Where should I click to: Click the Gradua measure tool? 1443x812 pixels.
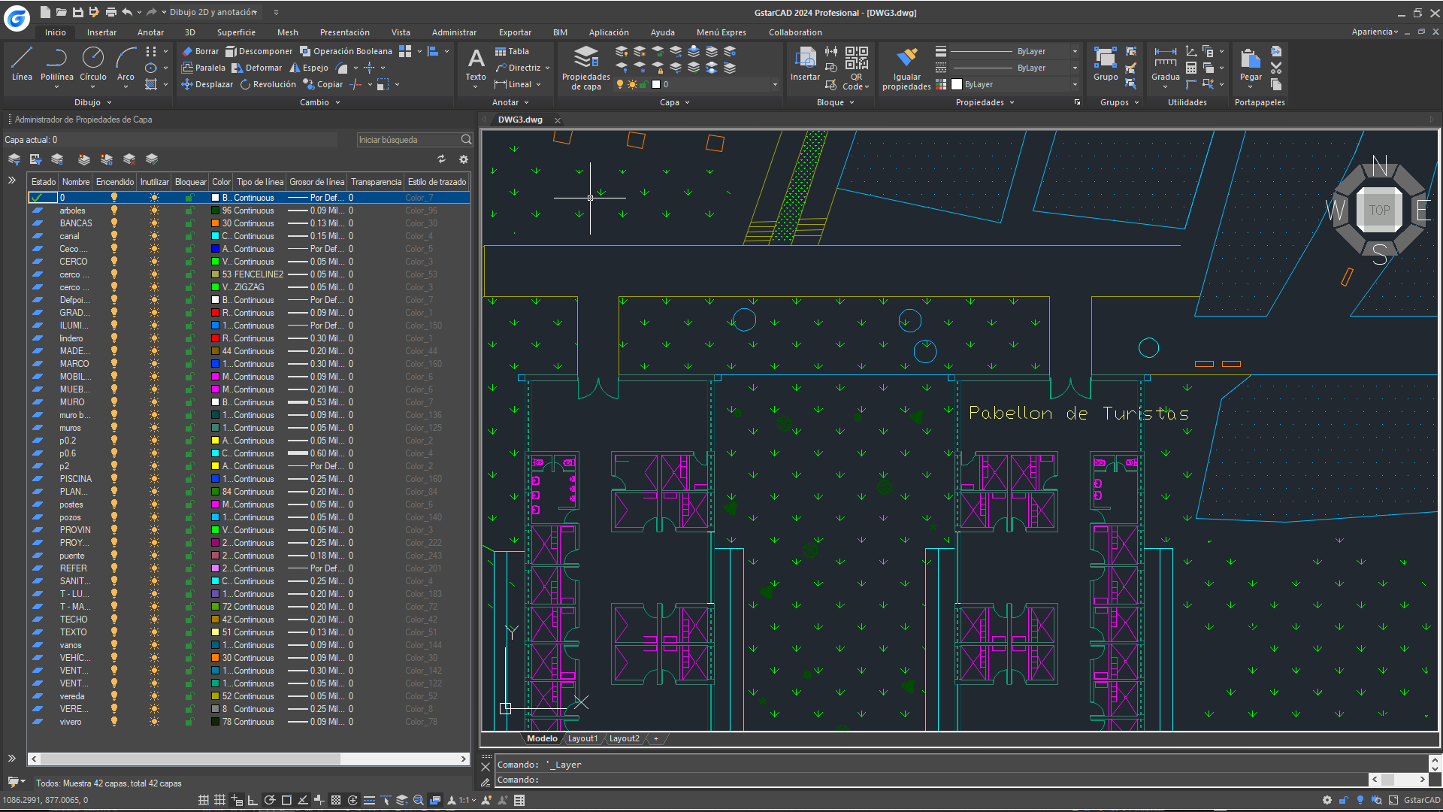point(1166,63)
